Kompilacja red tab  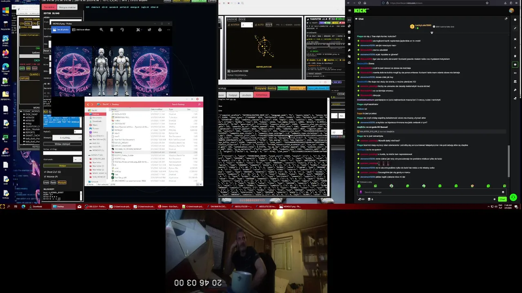click(x=261, y=95)
